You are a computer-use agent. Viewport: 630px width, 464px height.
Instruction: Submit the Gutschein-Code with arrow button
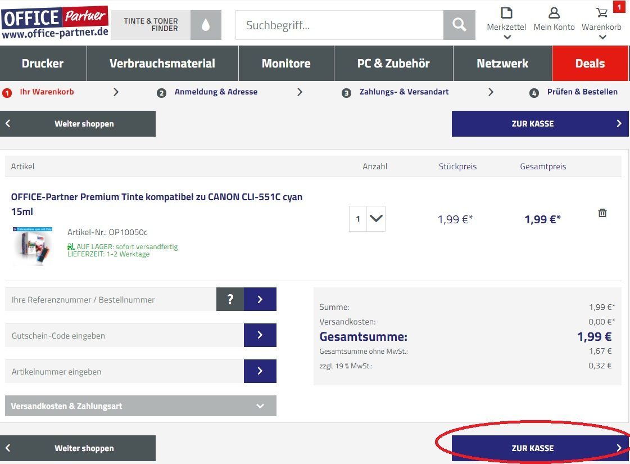tap(260, 335)
